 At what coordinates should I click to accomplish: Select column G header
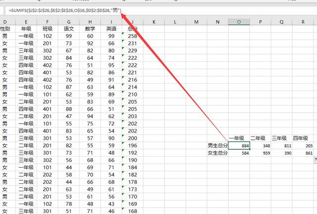tap(69, 22)
